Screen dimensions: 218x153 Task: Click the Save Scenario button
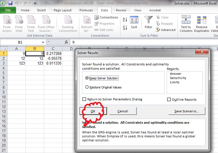click(187, 111)
